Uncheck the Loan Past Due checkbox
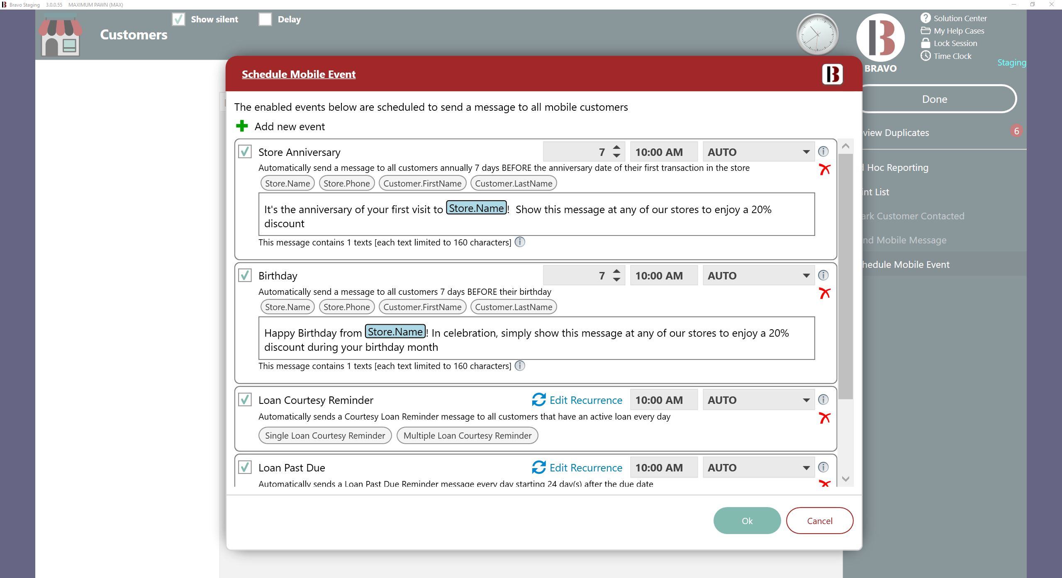 tap(245, 467)
